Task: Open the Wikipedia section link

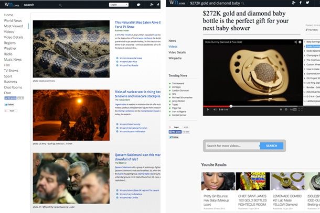Action: coord(175,58)
